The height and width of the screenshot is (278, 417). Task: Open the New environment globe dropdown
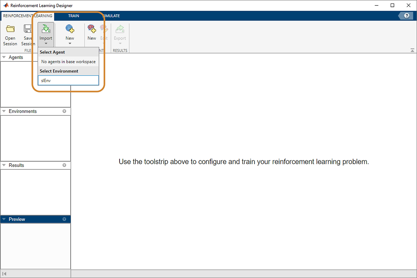[70, 35]
